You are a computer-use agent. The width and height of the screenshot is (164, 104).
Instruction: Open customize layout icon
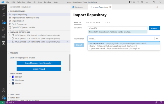[x=142, y=2]
